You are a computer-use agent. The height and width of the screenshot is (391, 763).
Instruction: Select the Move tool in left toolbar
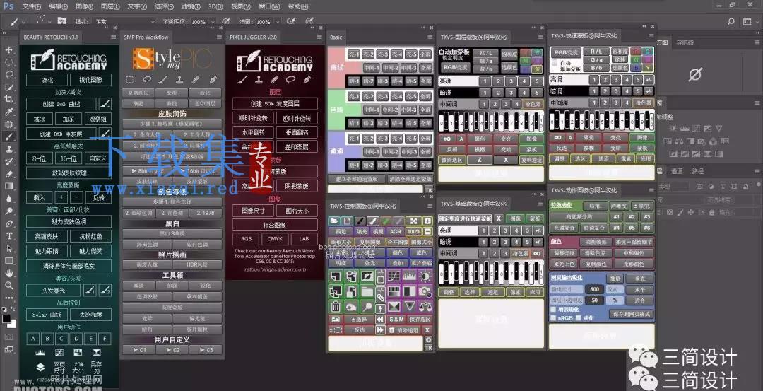[x=8, y=49]
